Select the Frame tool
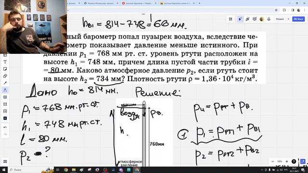 5,104
